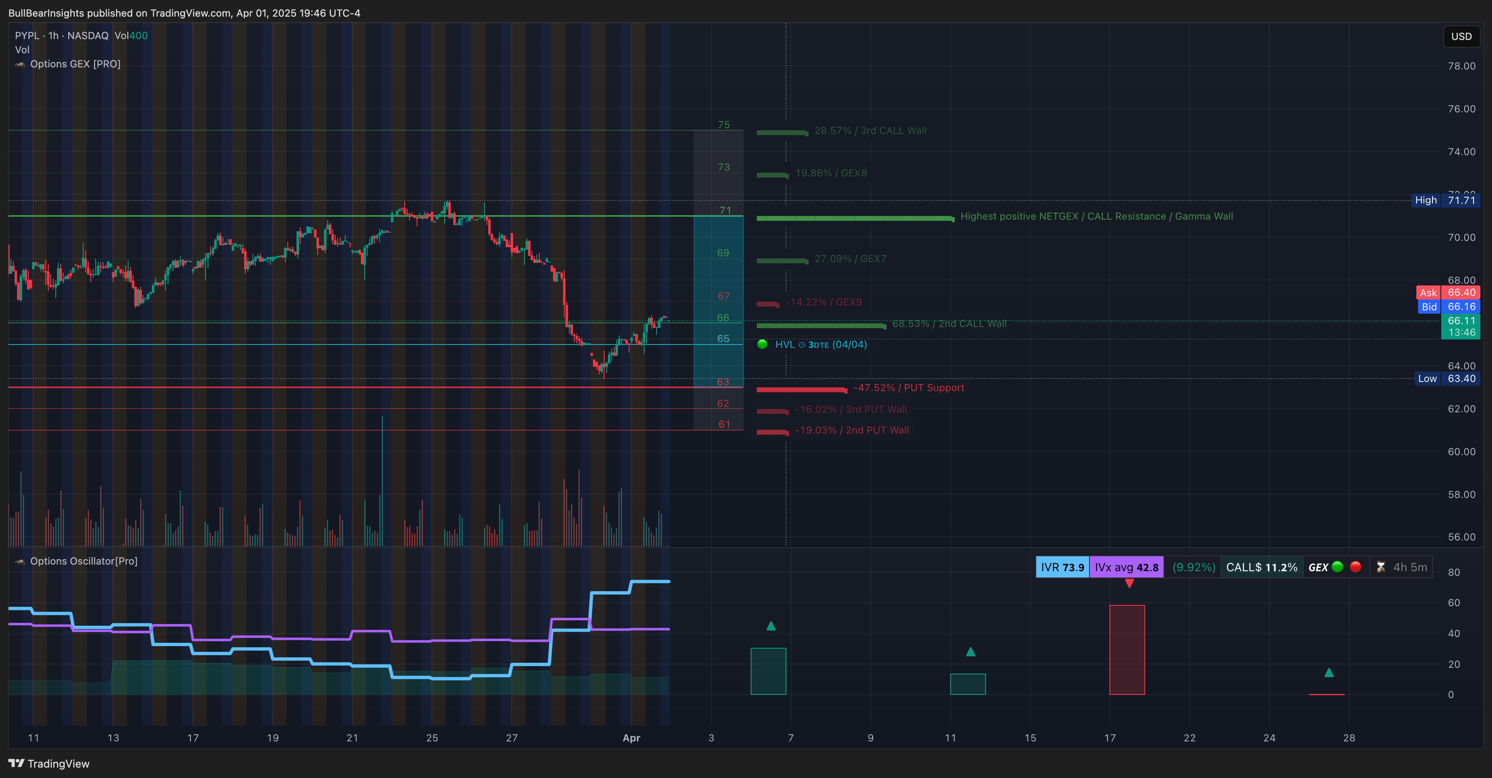Click the red PUT Support GEX bar
This screenshot has height=778, width=1492.
point(802,390)
